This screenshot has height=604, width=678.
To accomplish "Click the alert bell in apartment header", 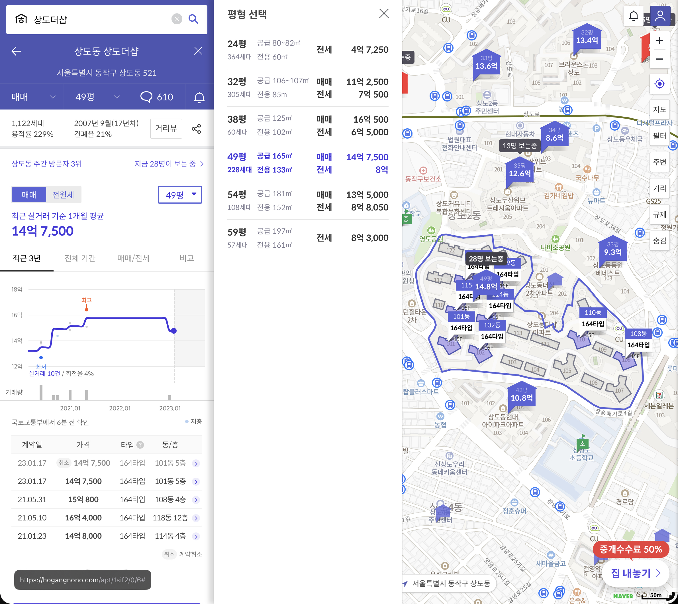I will (x=199, y=97).
